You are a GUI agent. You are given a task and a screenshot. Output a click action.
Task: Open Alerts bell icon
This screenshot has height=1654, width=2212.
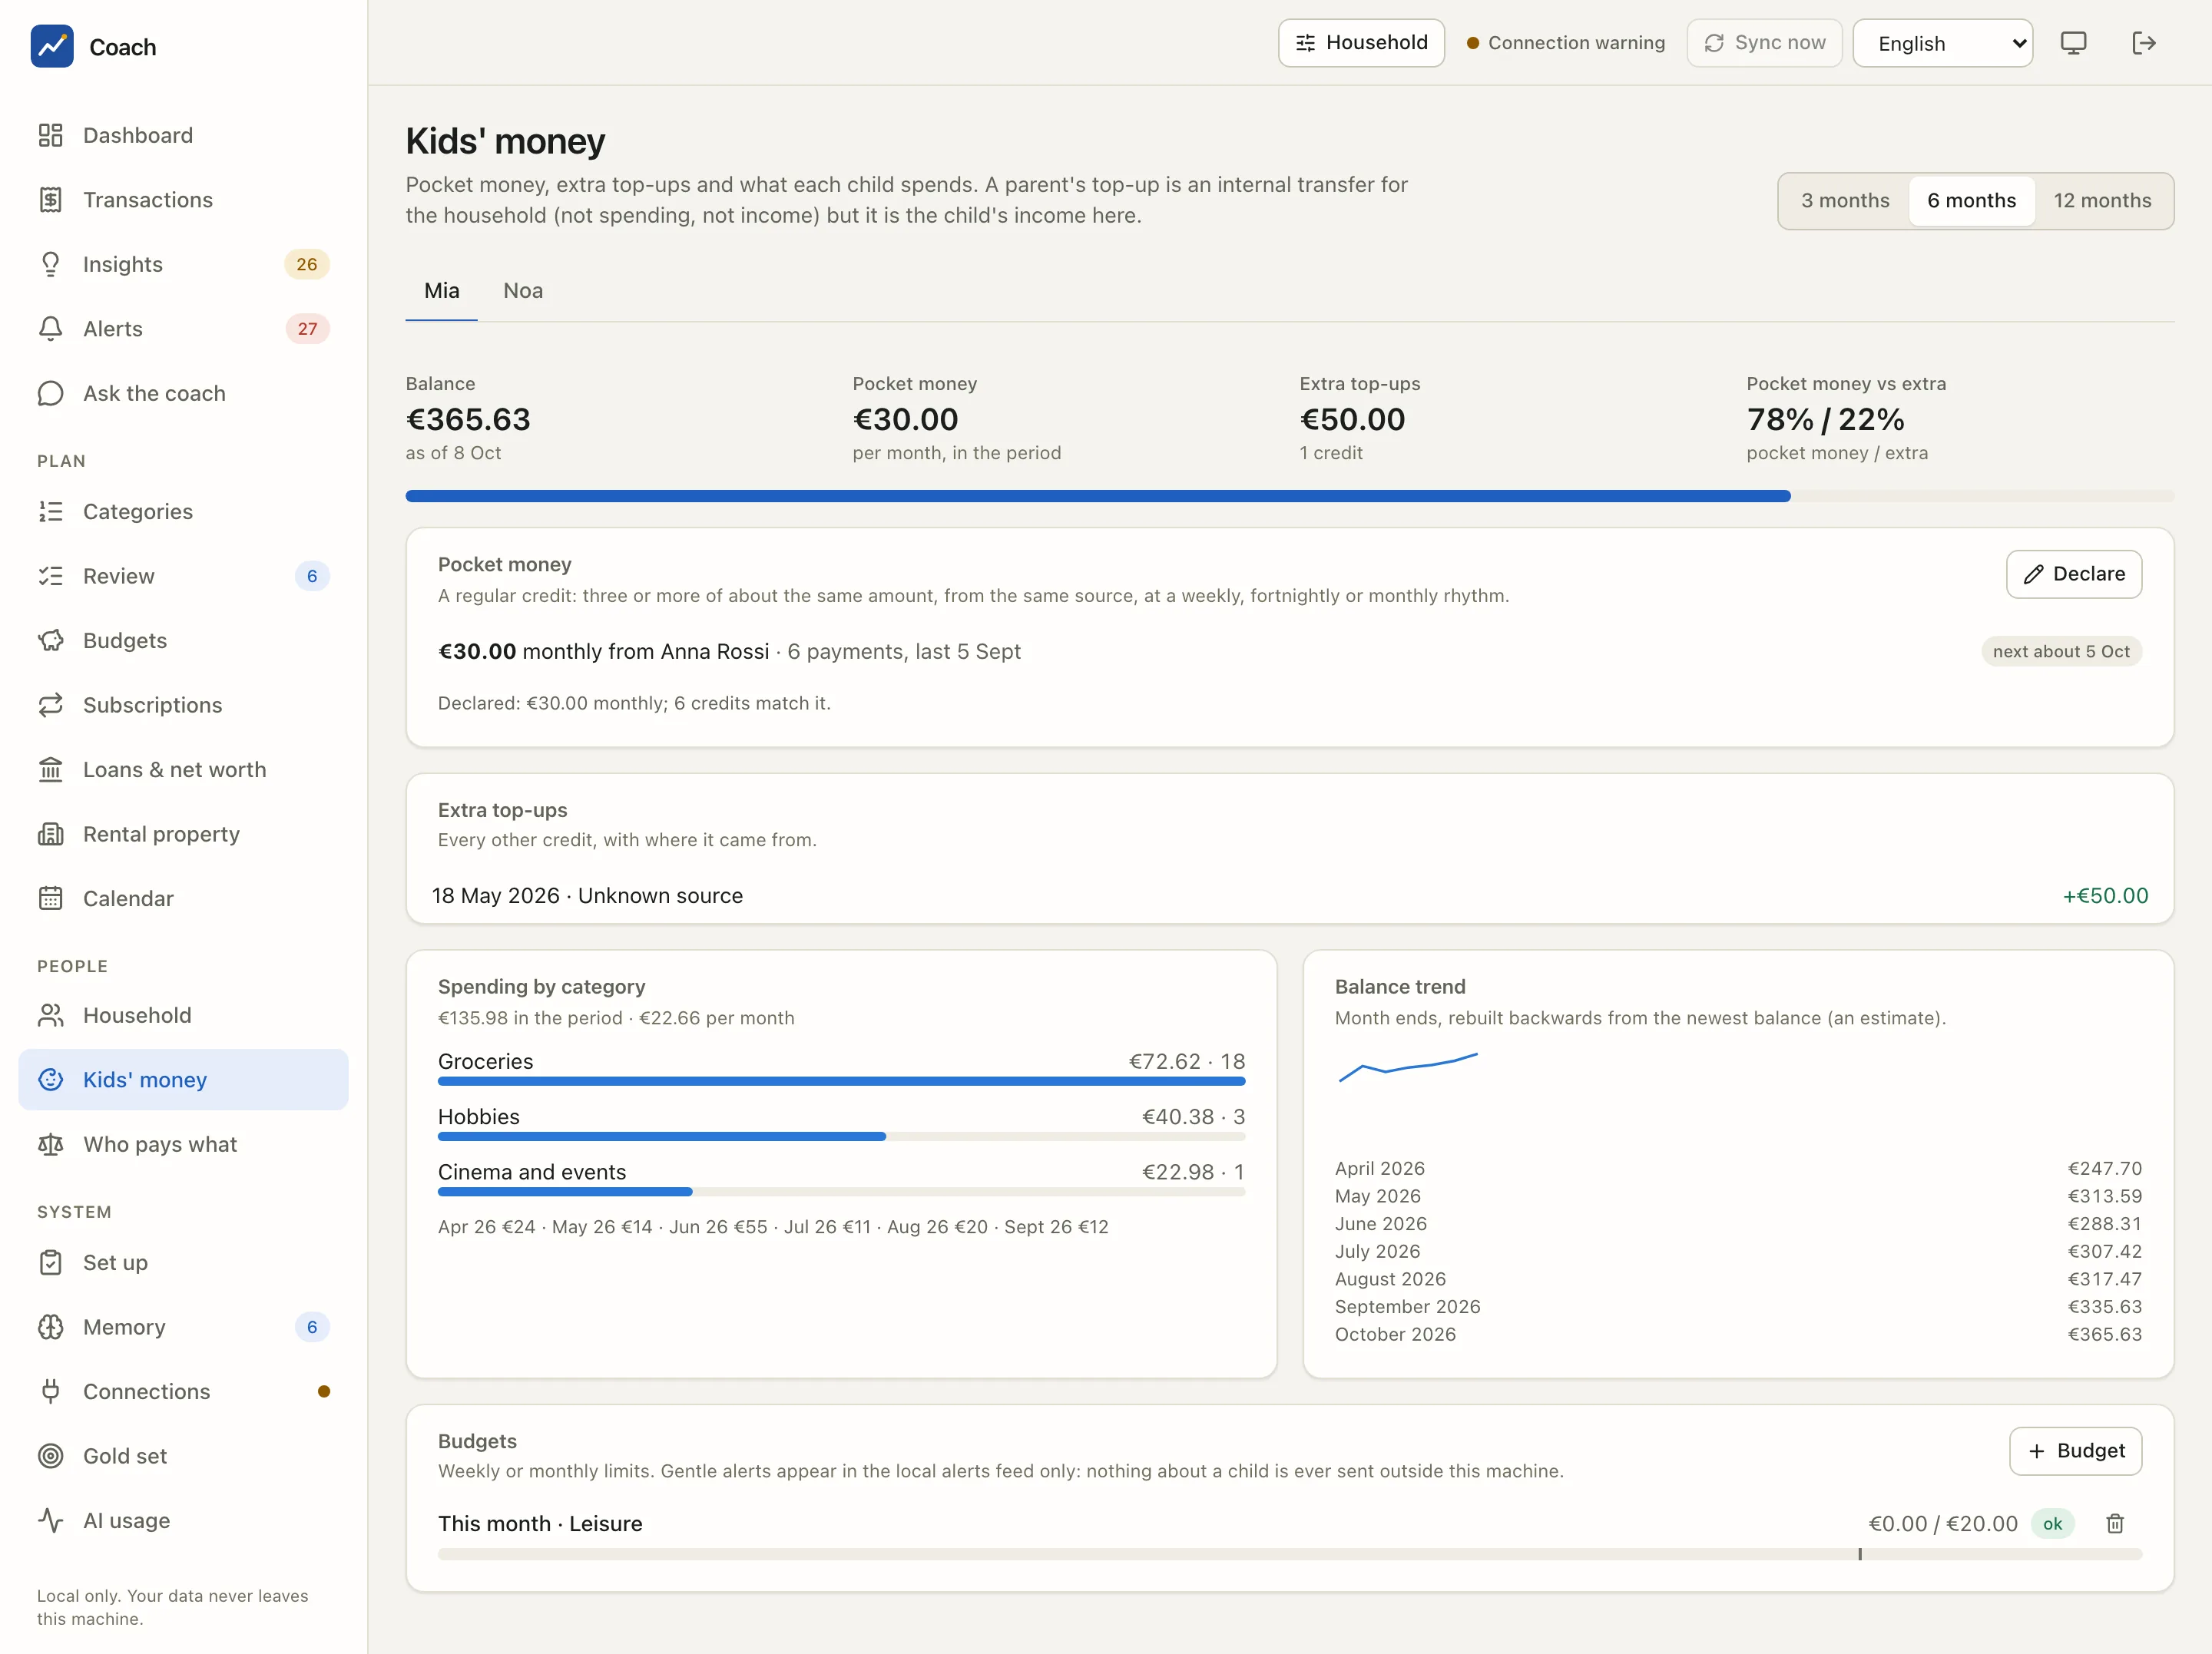[50, 329]
